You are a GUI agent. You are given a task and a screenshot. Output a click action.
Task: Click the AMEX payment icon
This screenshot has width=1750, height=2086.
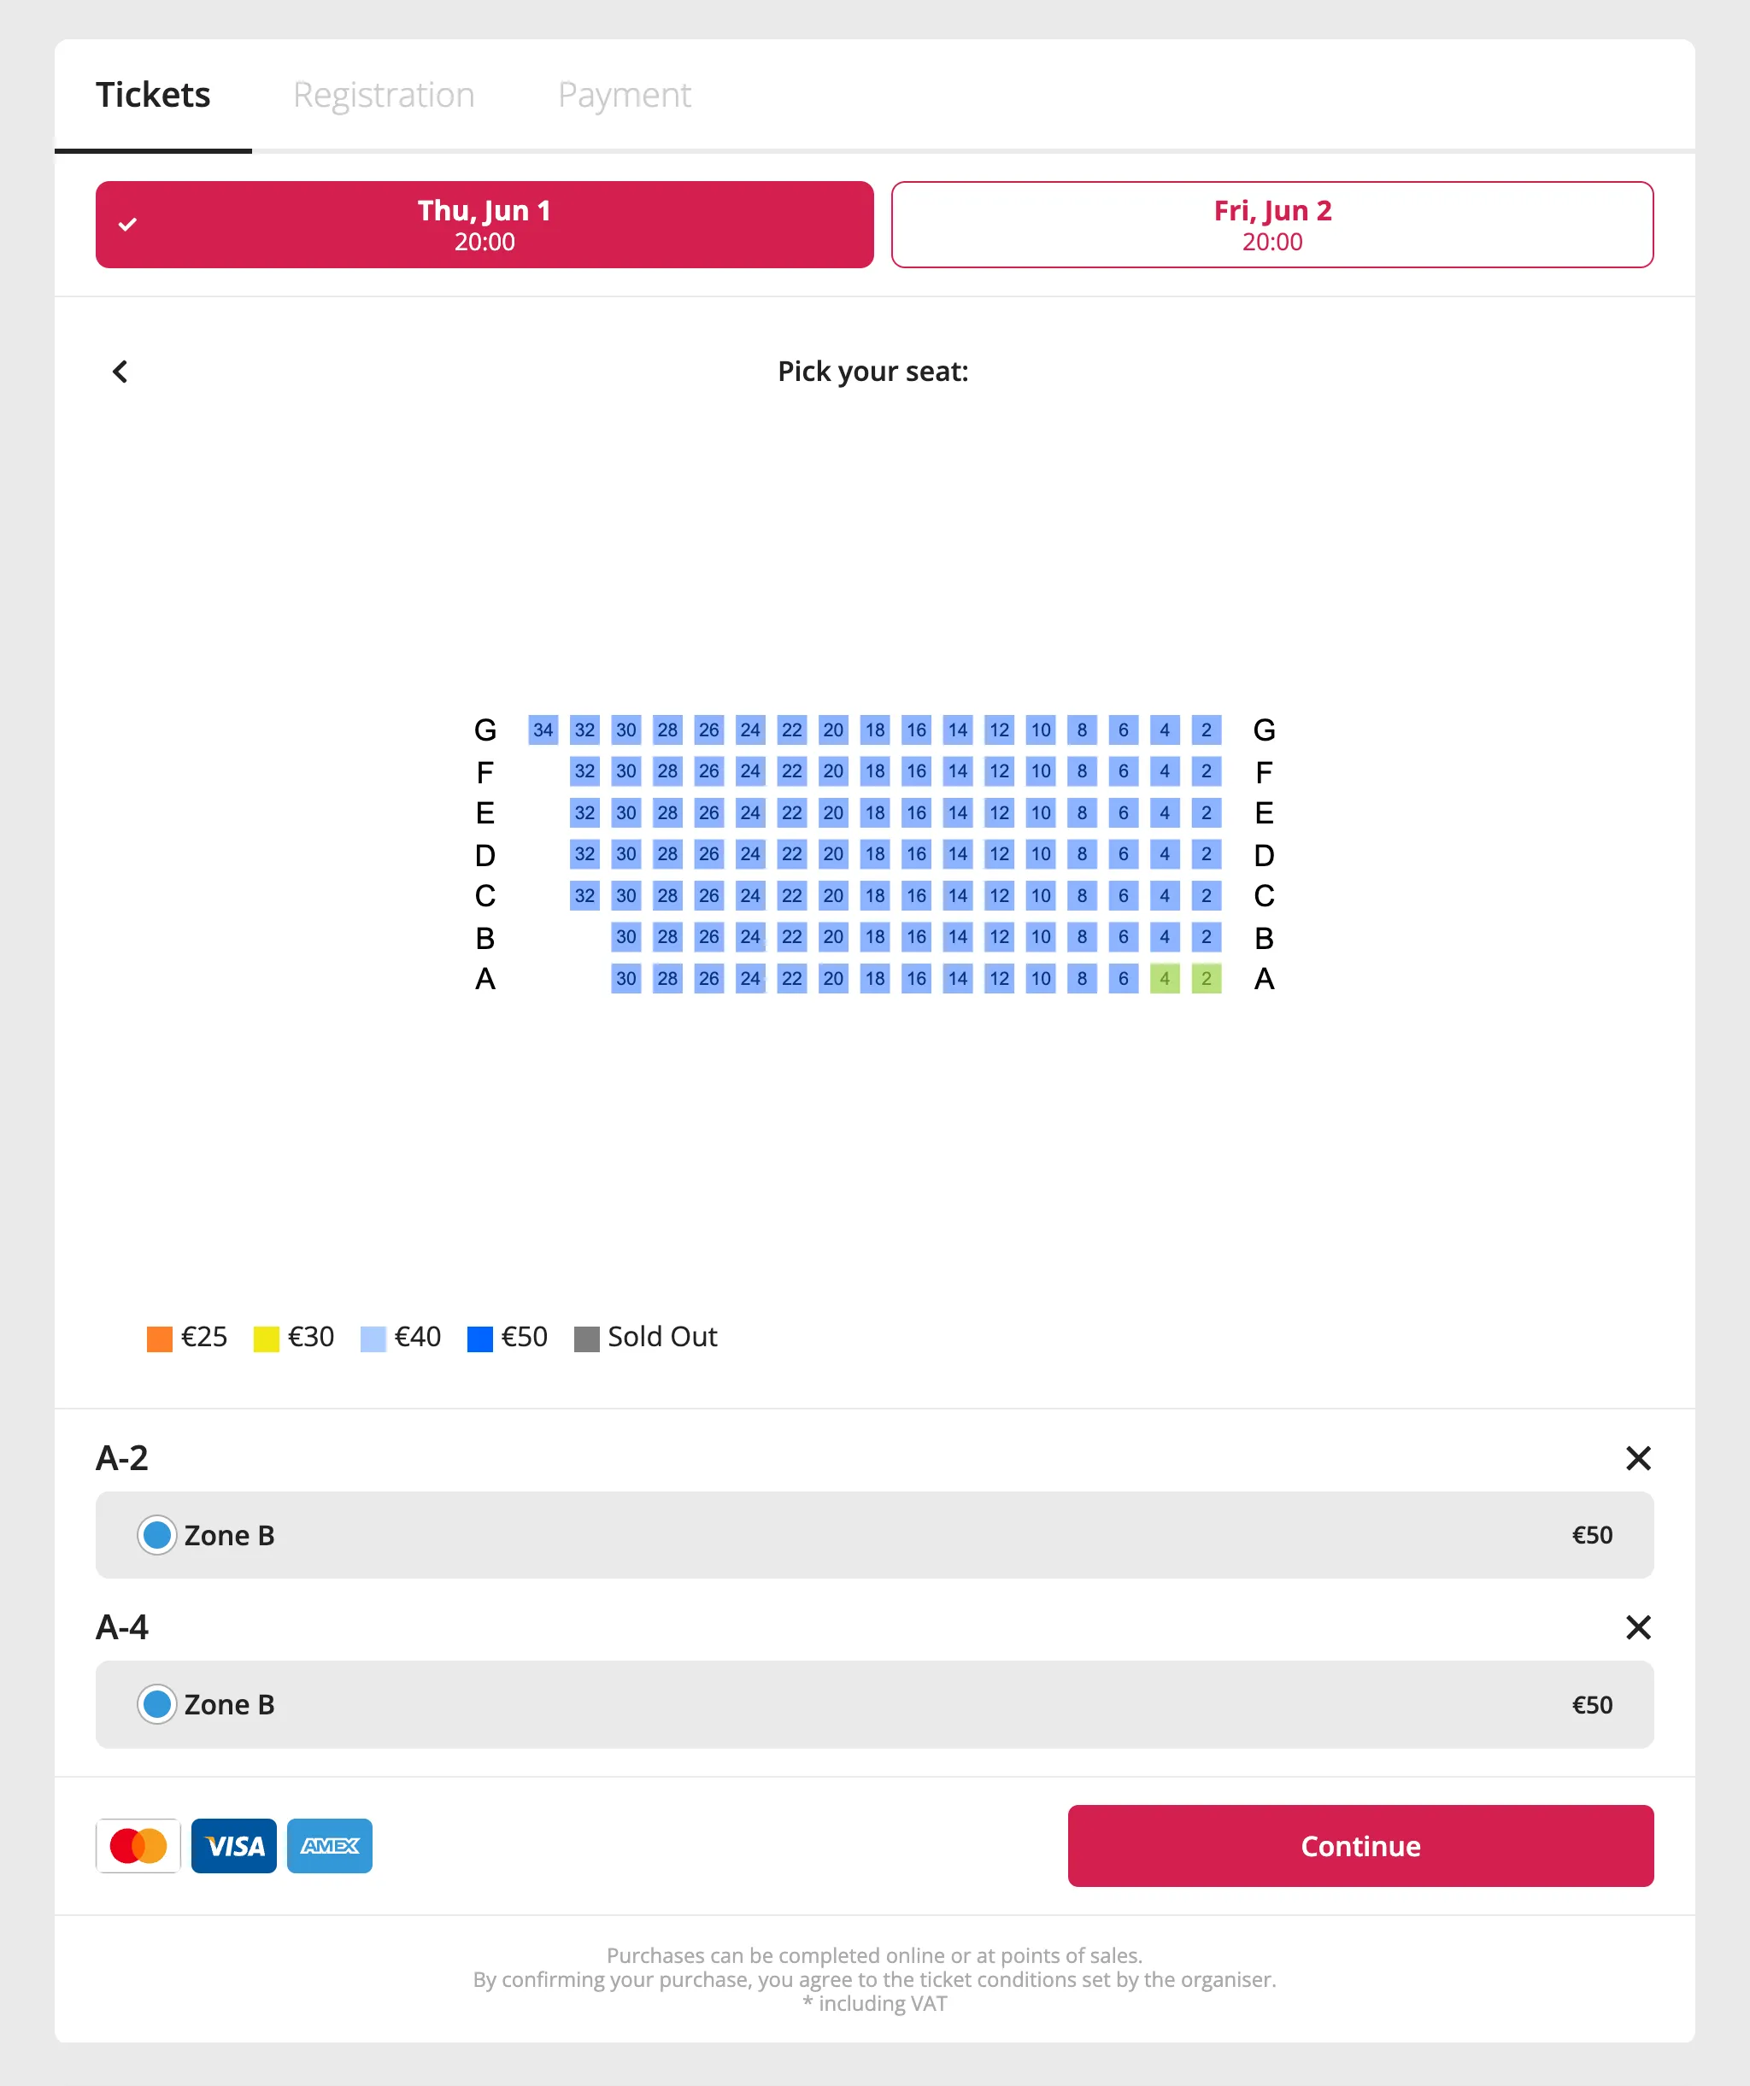coord(330,1846)
